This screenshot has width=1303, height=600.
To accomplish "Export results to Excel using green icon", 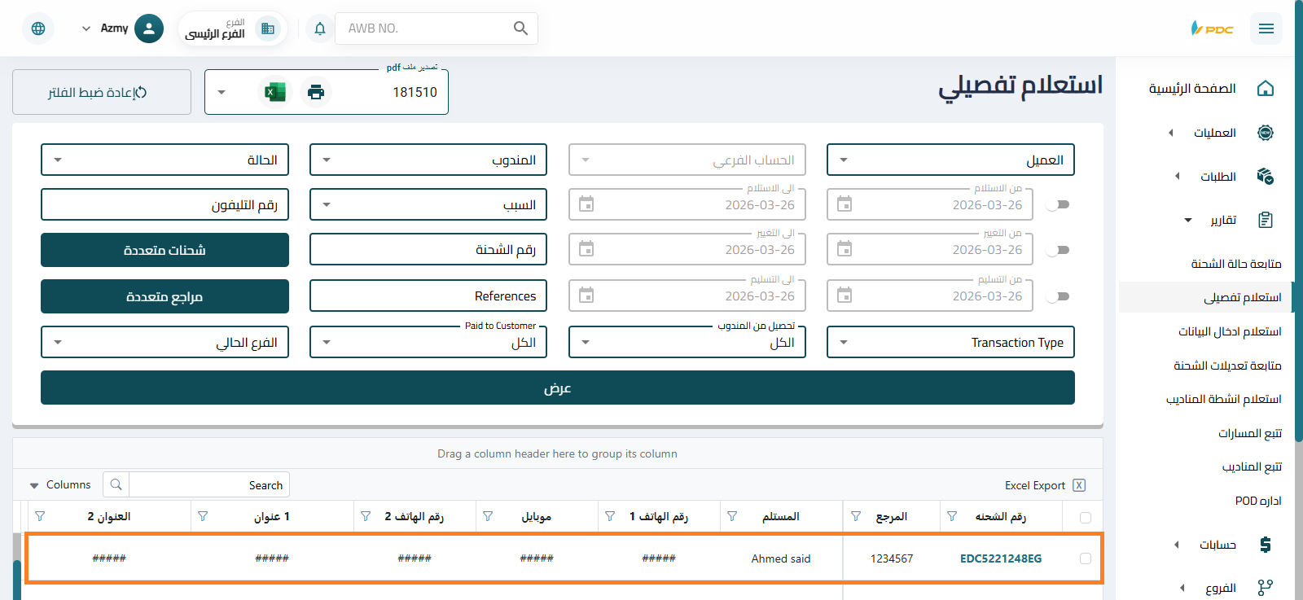I will point(275,92).
